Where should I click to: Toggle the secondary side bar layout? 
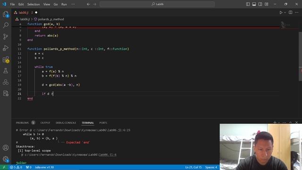click(x=260, y=4)
